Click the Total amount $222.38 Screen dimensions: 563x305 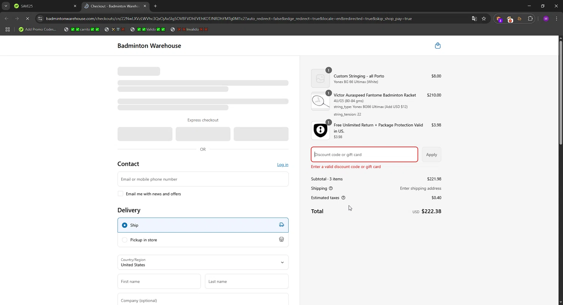(x=431, y=211)
